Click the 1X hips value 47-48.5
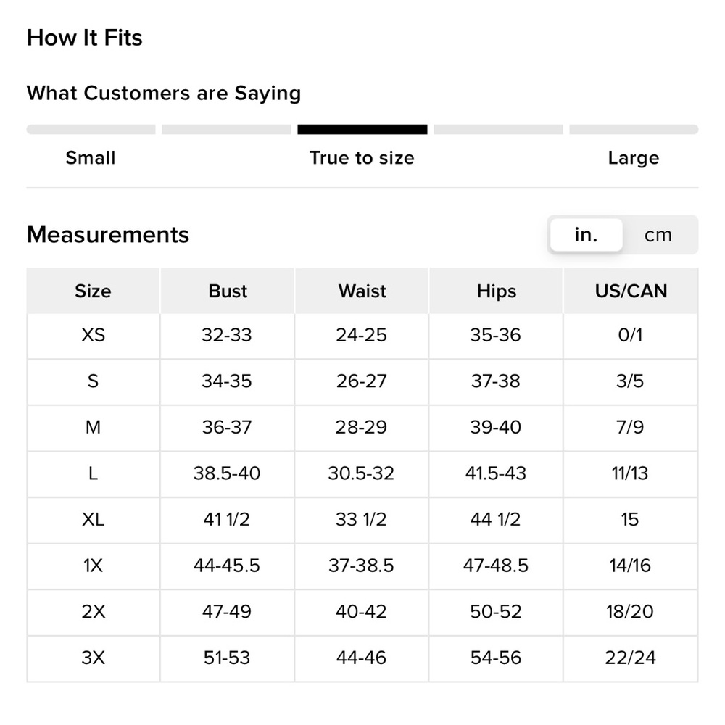This screenshot has height=725, width=725. click(x=496, y=565)
